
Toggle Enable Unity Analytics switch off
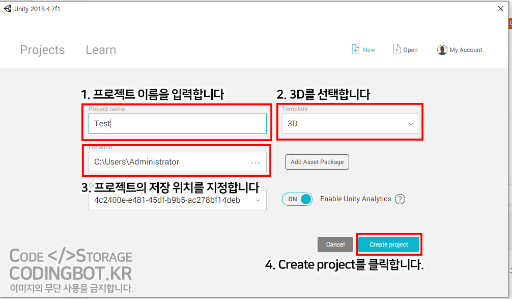point(297,199)
